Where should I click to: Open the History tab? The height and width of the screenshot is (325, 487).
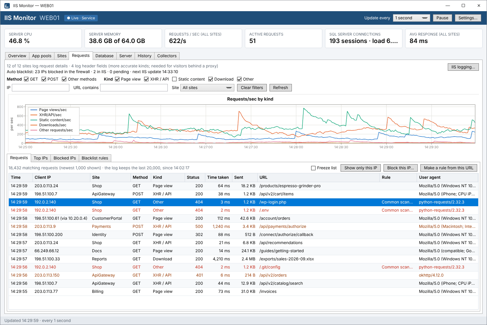[144, 56]
